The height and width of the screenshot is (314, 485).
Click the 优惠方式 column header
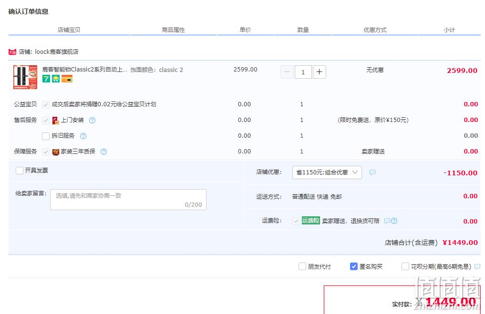tap(375, 30)
